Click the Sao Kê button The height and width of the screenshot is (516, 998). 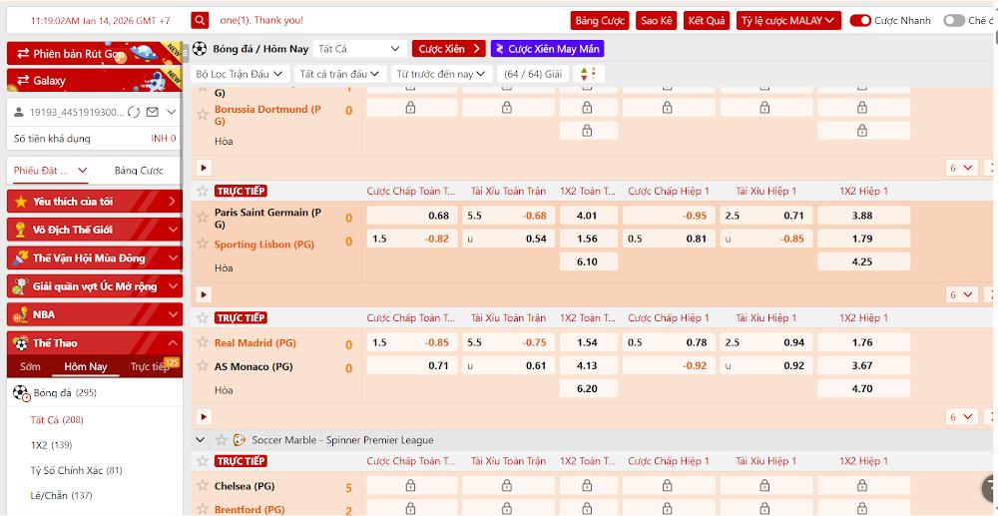pyautogui.click(x=657, y=20)
